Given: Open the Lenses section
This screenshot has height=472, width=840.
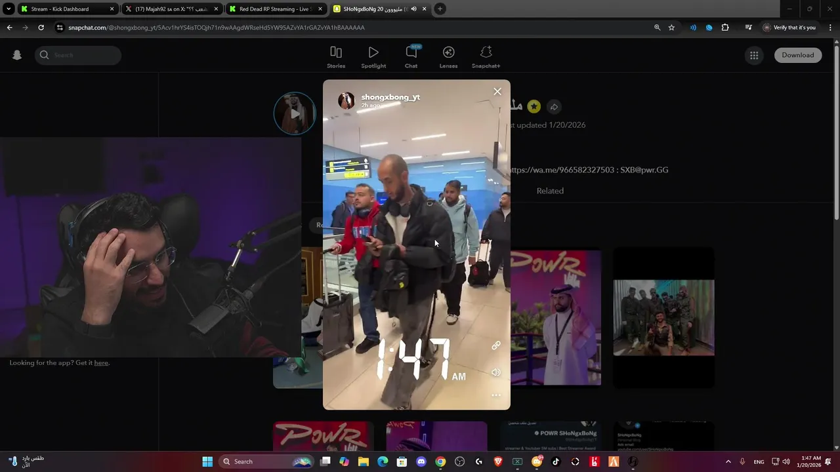Looking at the screenshot, I should pos(449,57).
